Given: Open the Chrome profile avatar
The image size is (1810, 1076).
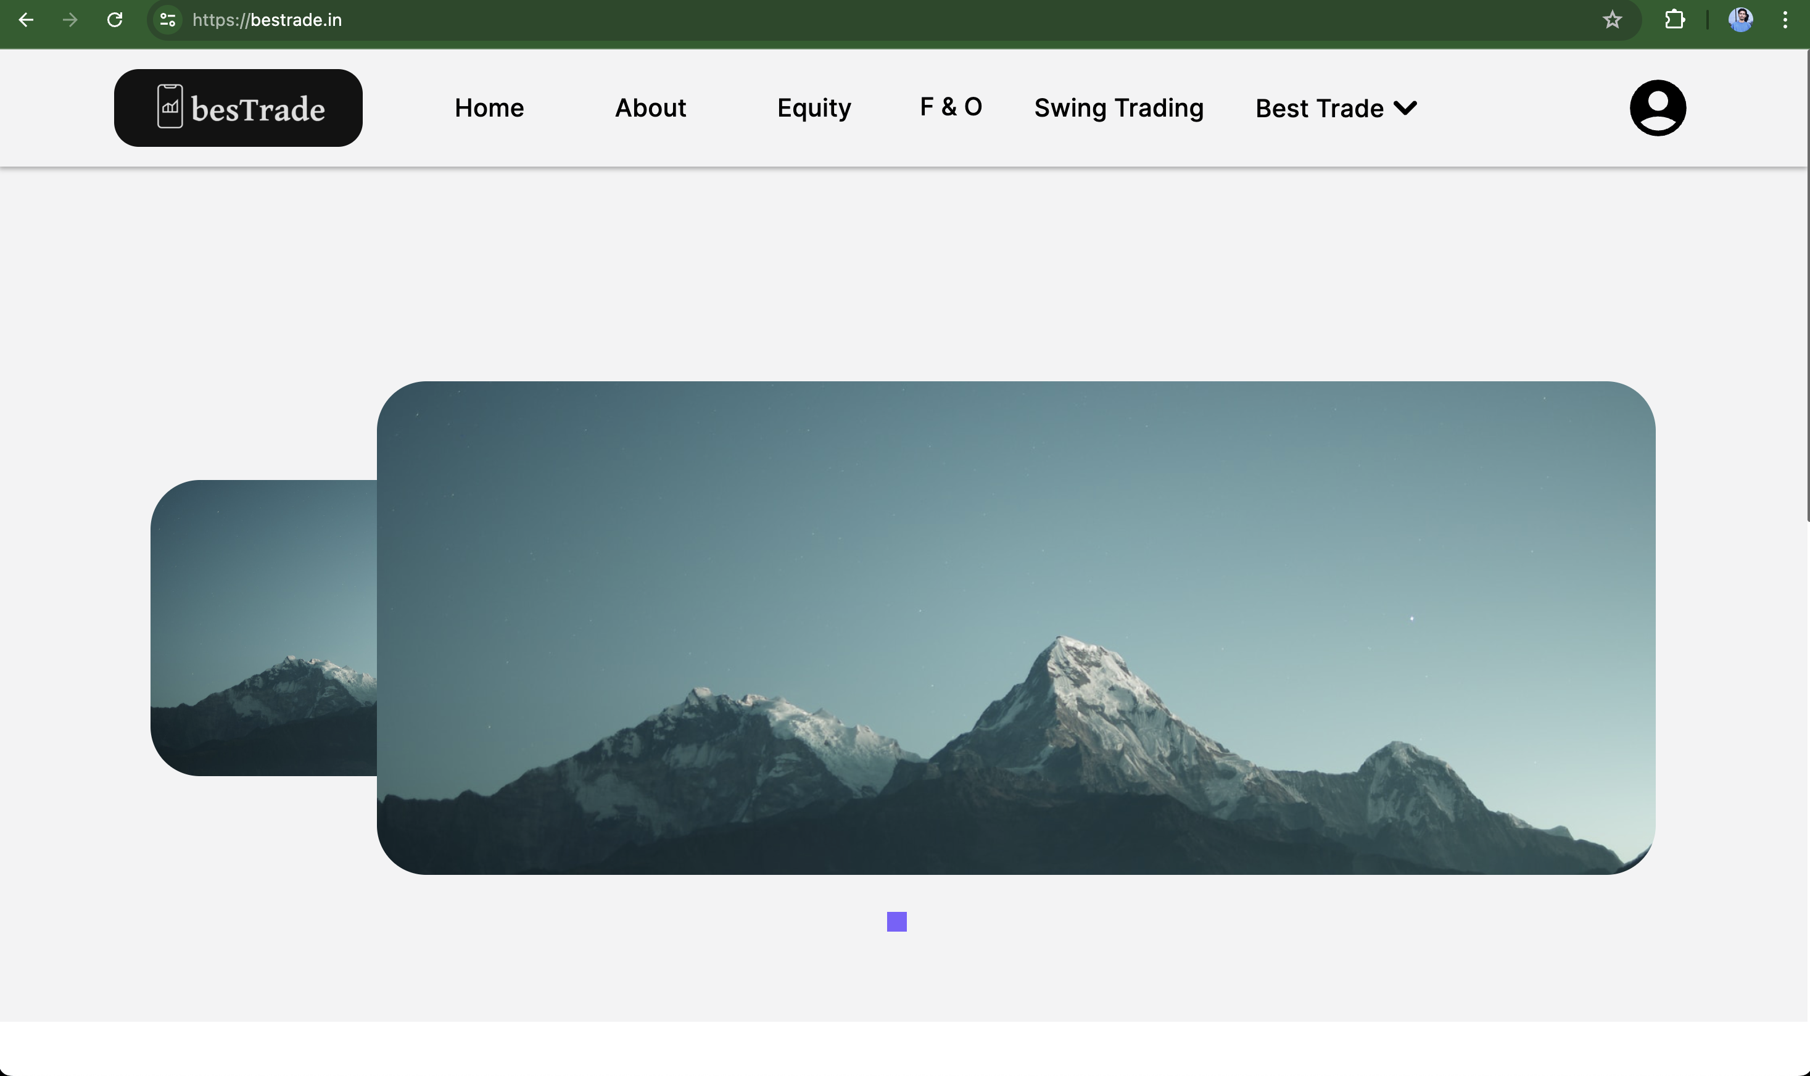Looking at the screenshot, I should point(1740,20).
